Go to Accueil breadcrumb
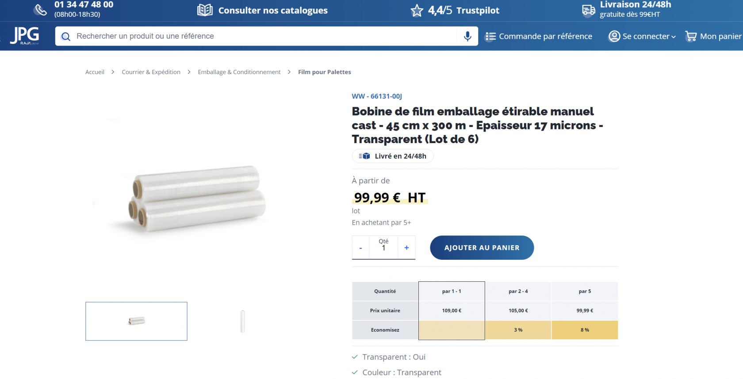743x379 pixels. (95, 72)
